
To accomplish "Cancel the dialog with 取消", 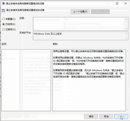I will point(106,117).
